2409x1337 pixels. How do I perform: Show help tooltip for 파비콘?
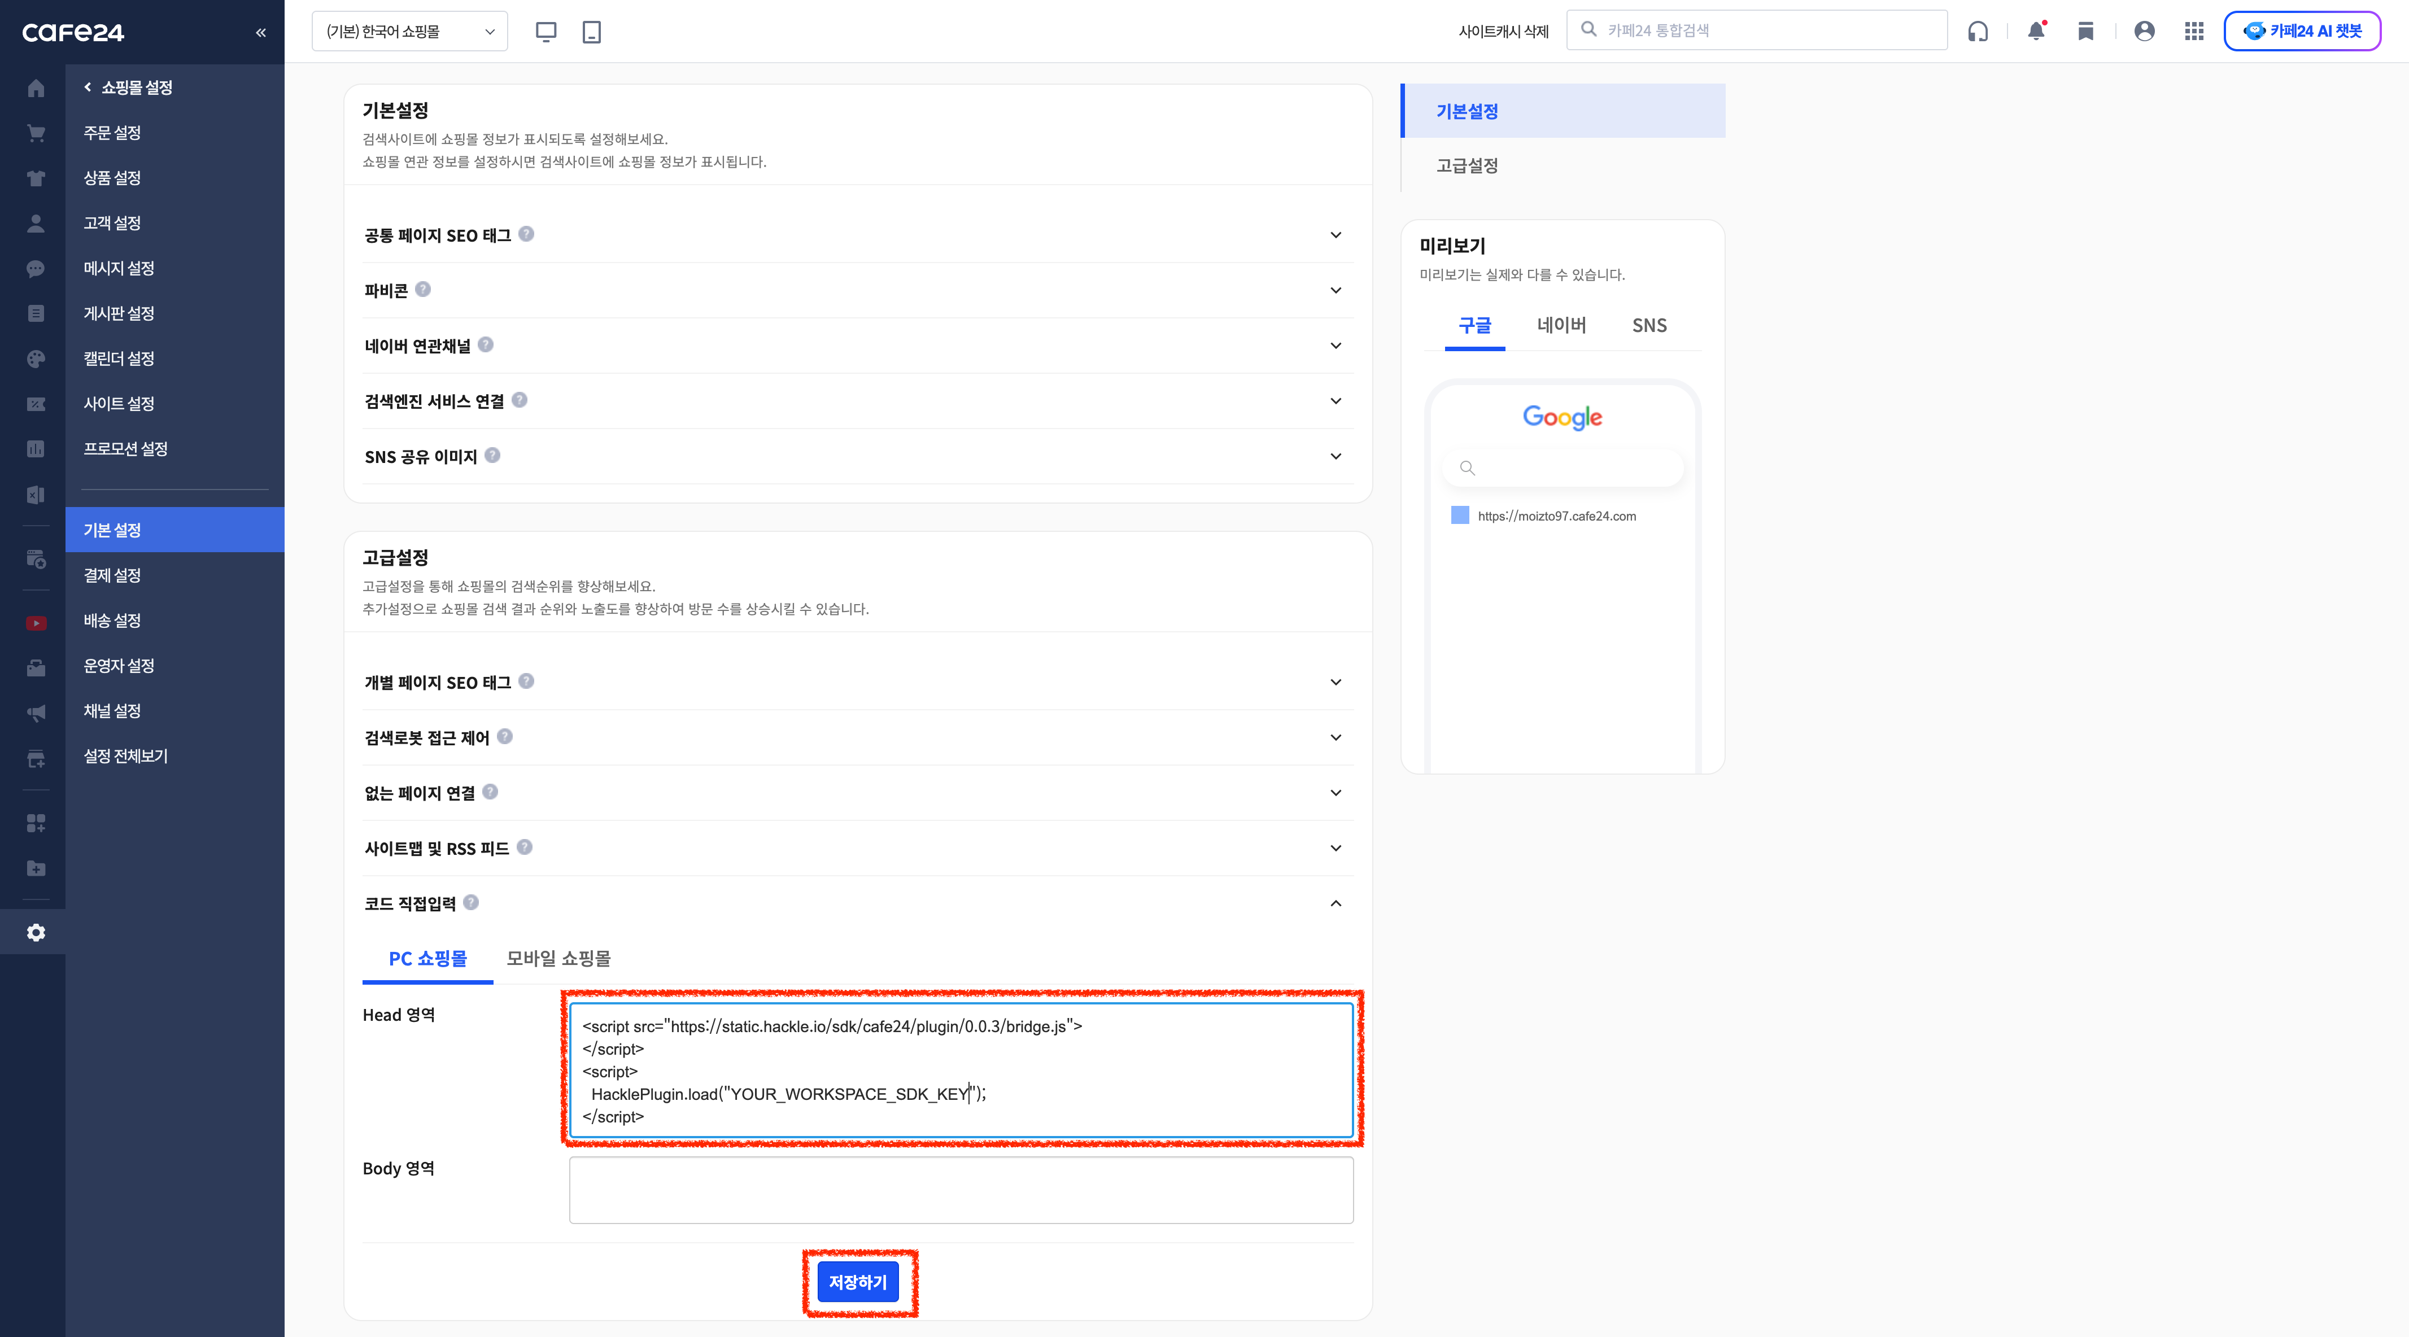pyautogui.click(x=423, y=289)
